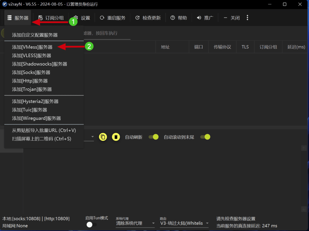Screen dimensions: 309x231
Task: Select 添加[Shadowsocks]服务器
Action: 44,64
